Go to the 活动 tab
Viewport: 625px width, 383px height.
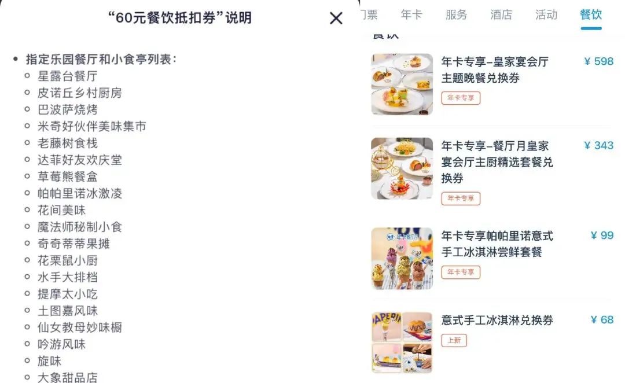point(546,14)
